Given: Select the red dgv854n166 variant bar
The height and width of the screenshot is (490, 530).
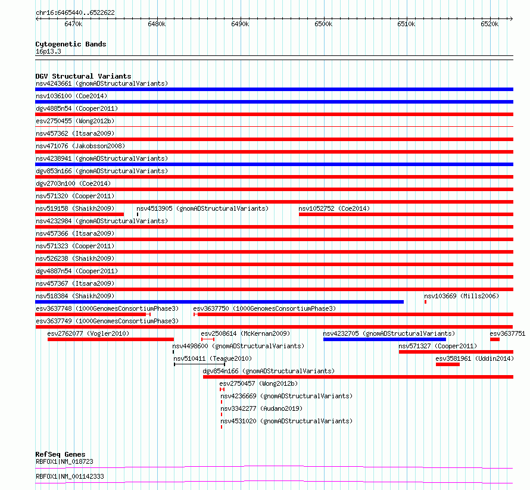Looking at the screenshot, I should coord(358,377).
